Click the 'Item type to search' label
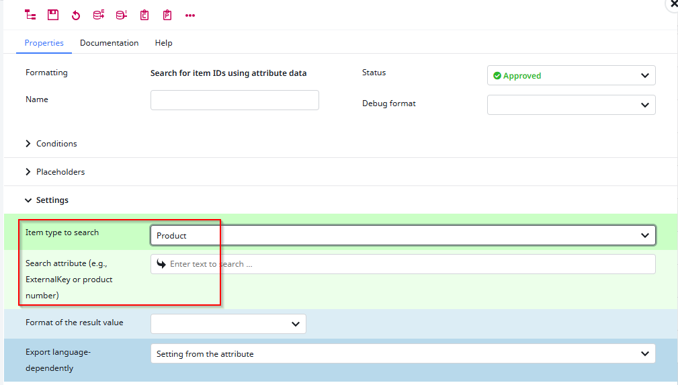Viewport: 678px width, 385px height. pyautogui.click(x=62, y=232)
